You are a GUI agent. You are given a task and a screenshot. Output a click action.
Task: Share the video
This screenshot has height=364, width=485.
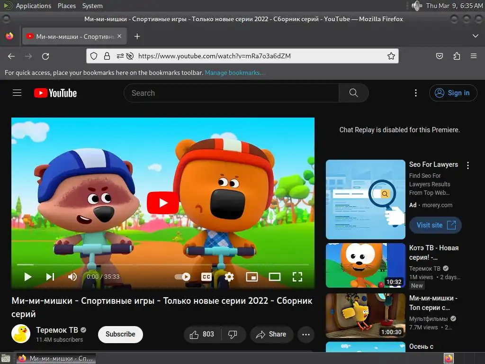click(x=271, y=334)
